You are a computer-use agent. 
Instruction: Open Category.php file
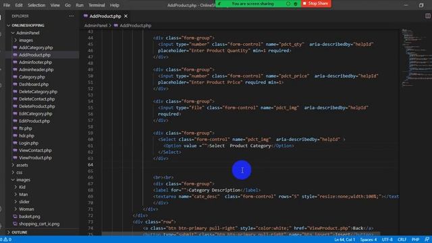point(32,77)
